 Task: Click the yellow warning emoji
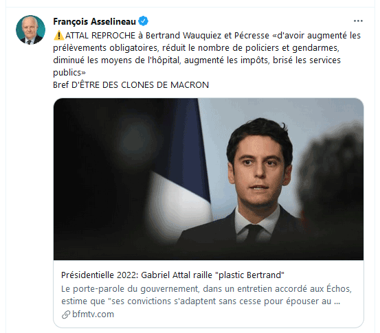58,36
